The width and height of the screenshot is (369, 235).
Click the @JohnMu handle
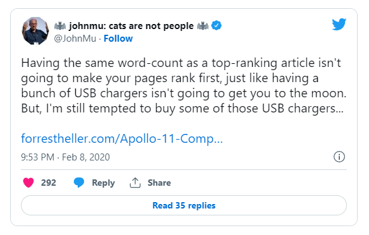point(75,39)
